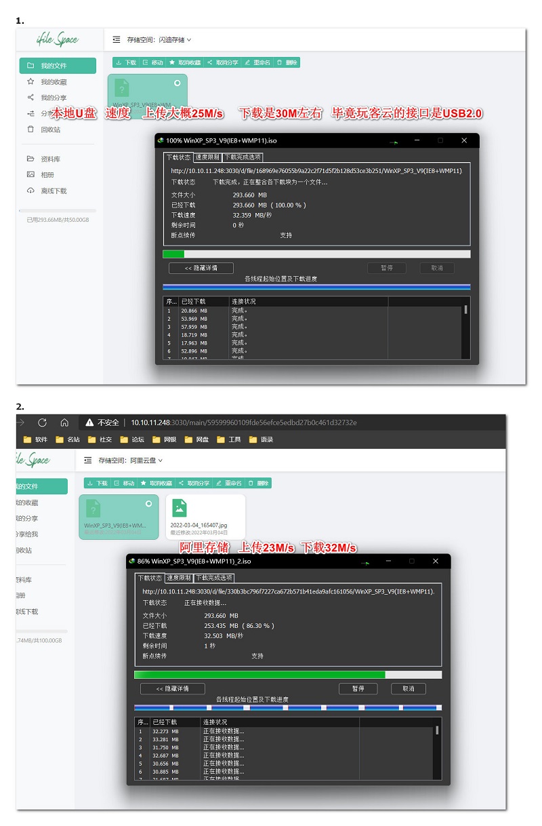This screenshot has width=542, height=826.
Task: Select 下载完成选项 tab in the 100% download dialog
Action: 242,157
